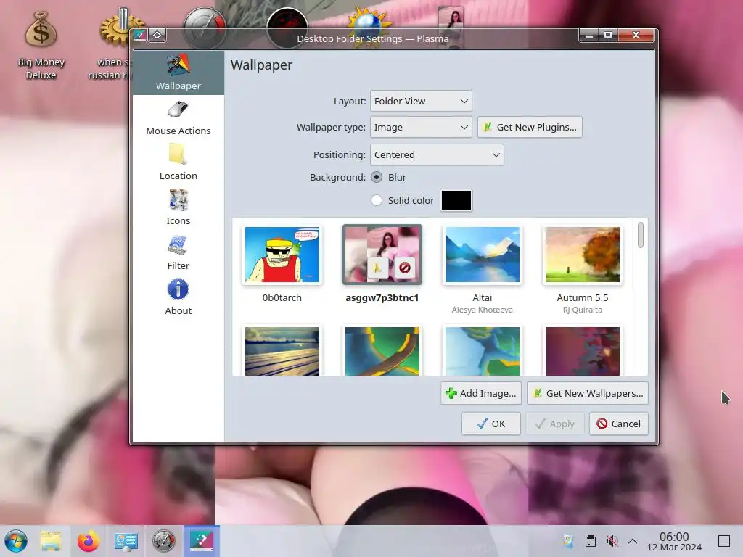Open the start menu orb

coord(16,541)
